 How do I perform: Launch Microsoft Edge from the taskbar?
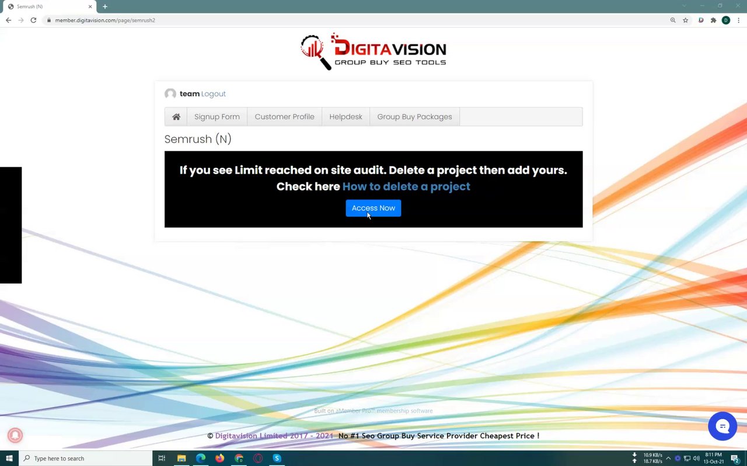tap(201, 458)
